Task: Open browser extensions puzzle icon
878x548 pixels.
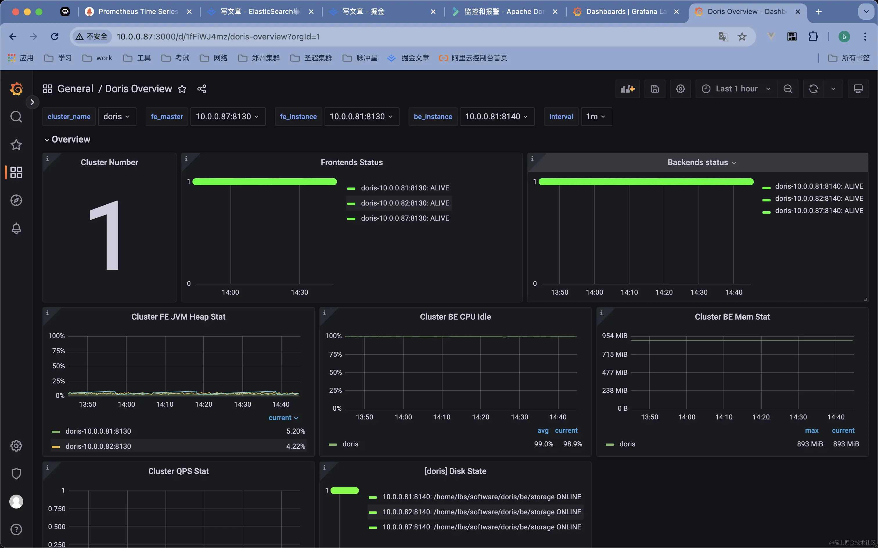Action: pos(813,37)
